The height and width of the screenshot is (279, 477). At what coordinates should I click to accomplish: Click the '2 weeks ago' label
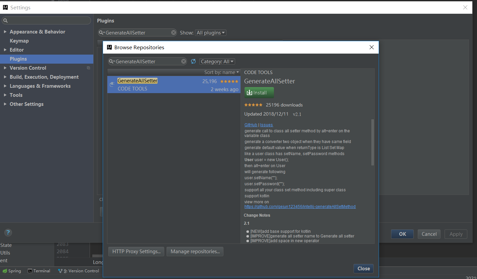click(x=225, y=89)
